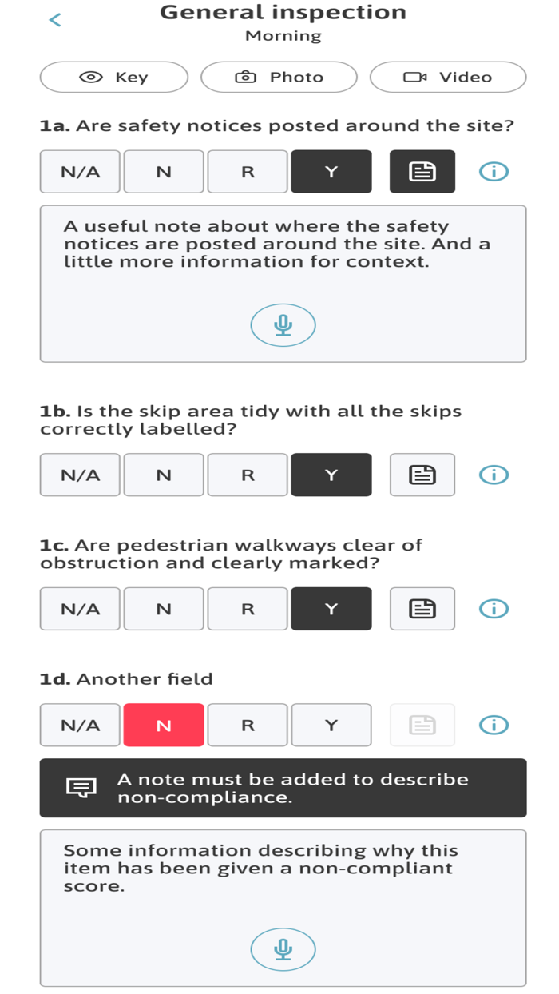The height and width of the screenshot is (994, 559).
Task: Start voice dictation in the 1a note
Action: (x=283, y=325)
